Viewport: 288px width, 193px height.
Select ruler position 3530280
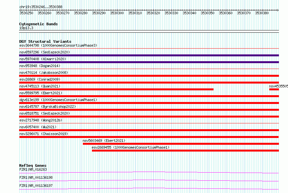(x=81, y=13)
